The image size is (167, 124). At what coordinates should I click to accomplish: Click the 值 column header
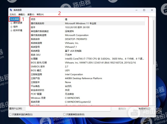coord(104,19)
